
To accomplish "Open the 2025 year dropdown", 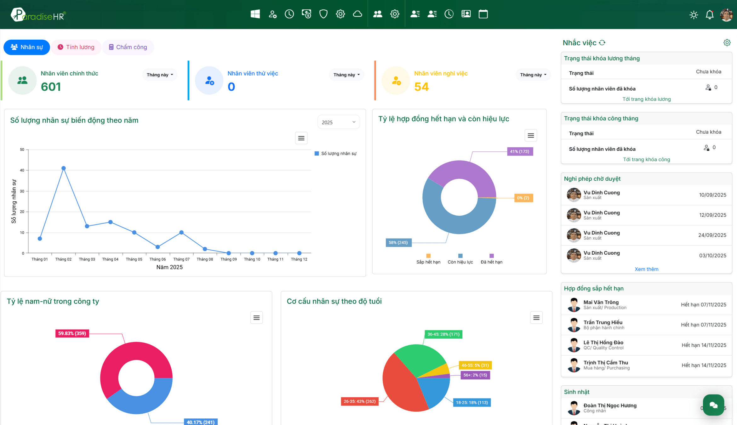I will click(338, 122).
